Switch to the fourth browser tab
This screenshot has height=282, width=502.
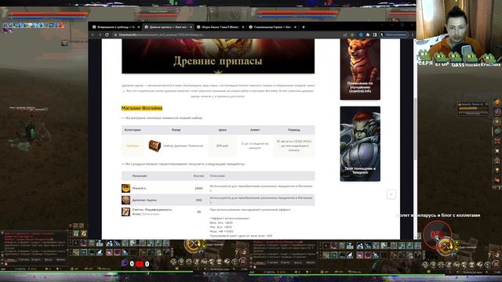272,27
